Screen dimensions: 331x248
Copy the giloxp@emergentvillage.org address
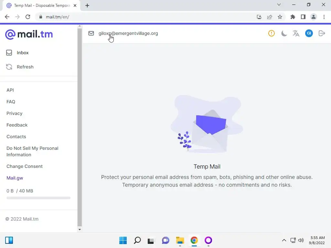point(128,33)
